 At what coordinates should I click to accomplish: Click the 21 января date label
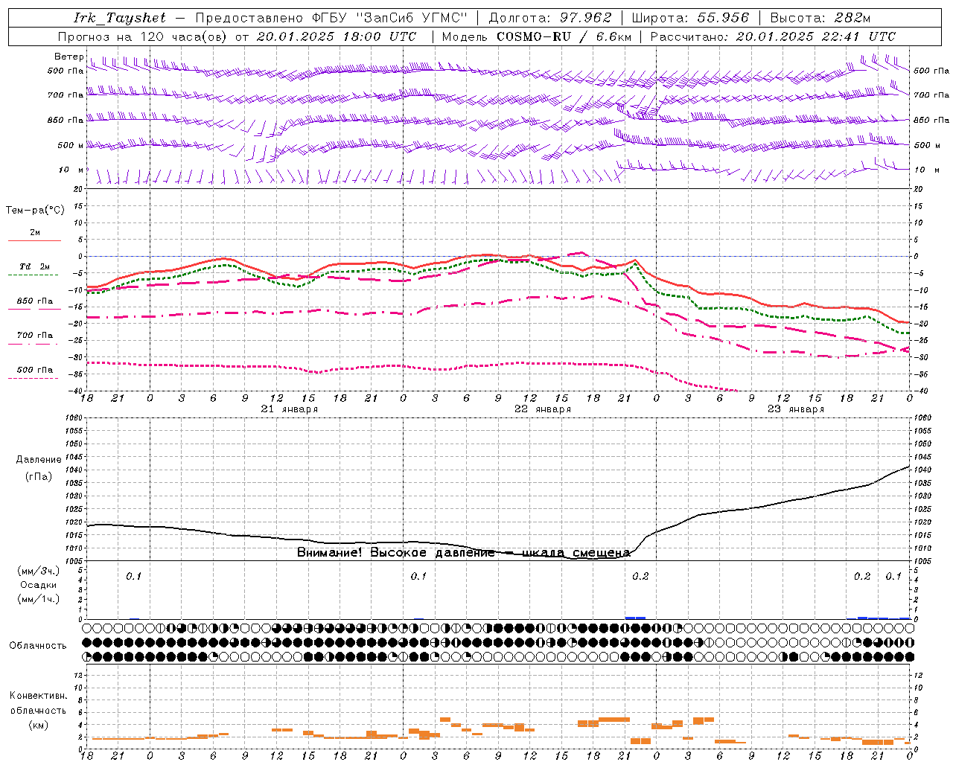[290, 409]
